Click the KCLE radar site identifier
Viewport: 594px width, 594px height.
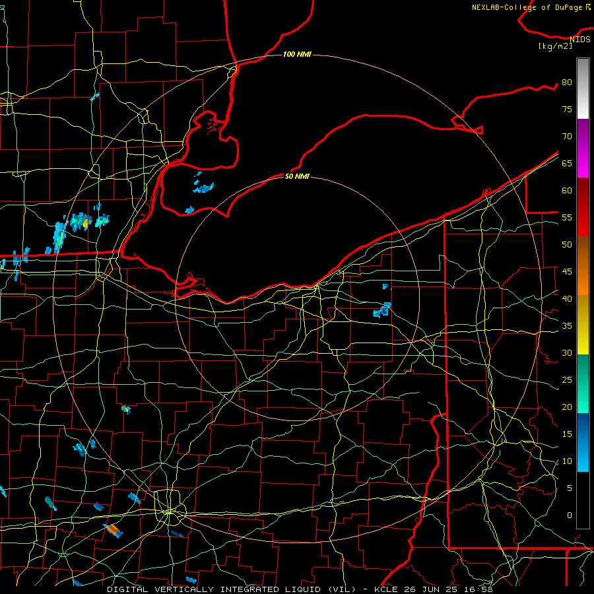pyautogui.click(x=386, y=589)
